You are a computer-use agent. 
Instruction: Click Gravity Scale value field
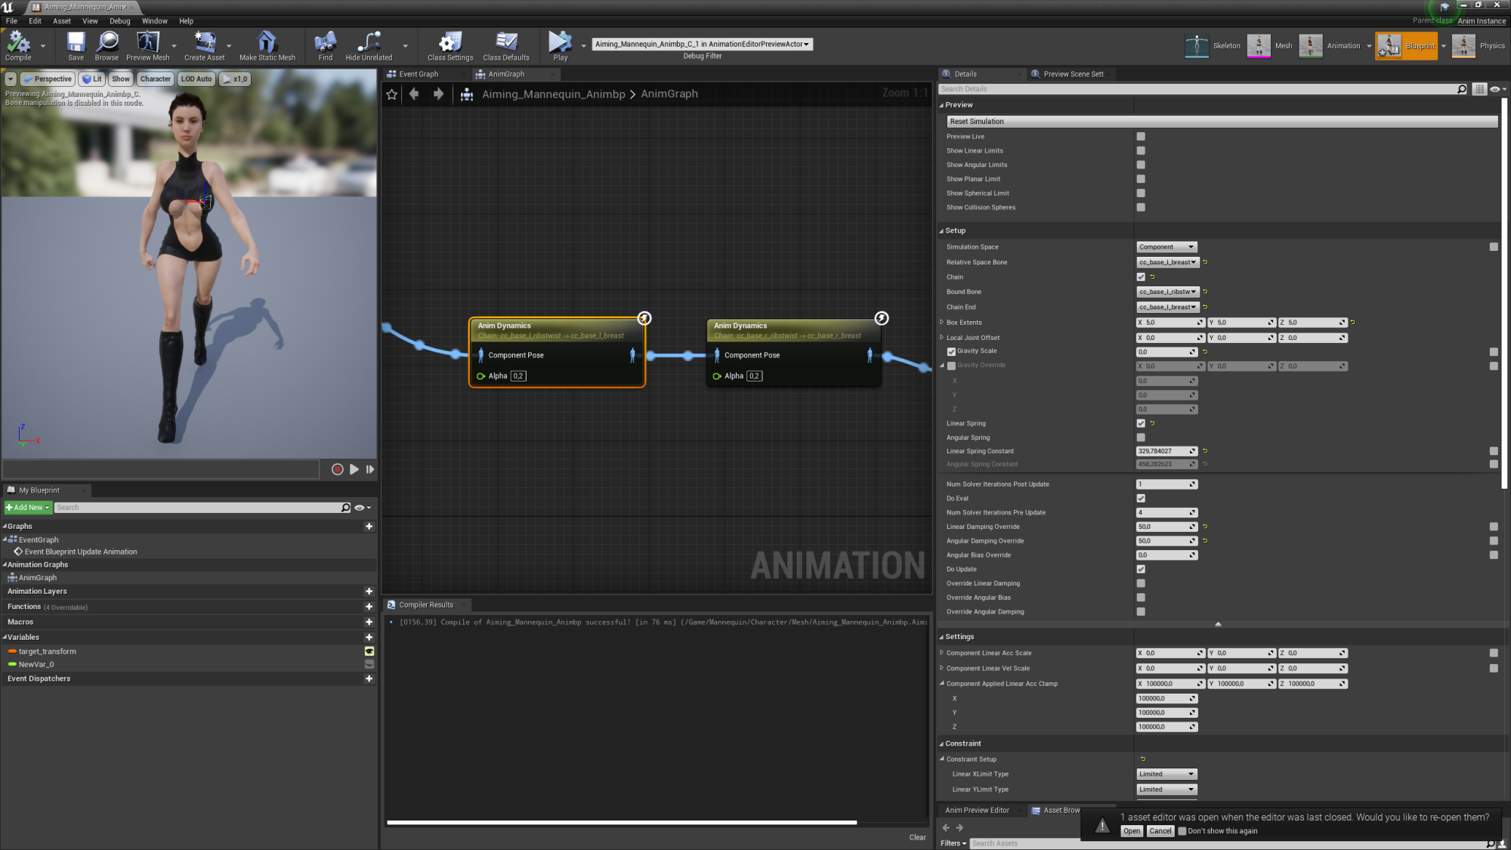point(1166,352)
